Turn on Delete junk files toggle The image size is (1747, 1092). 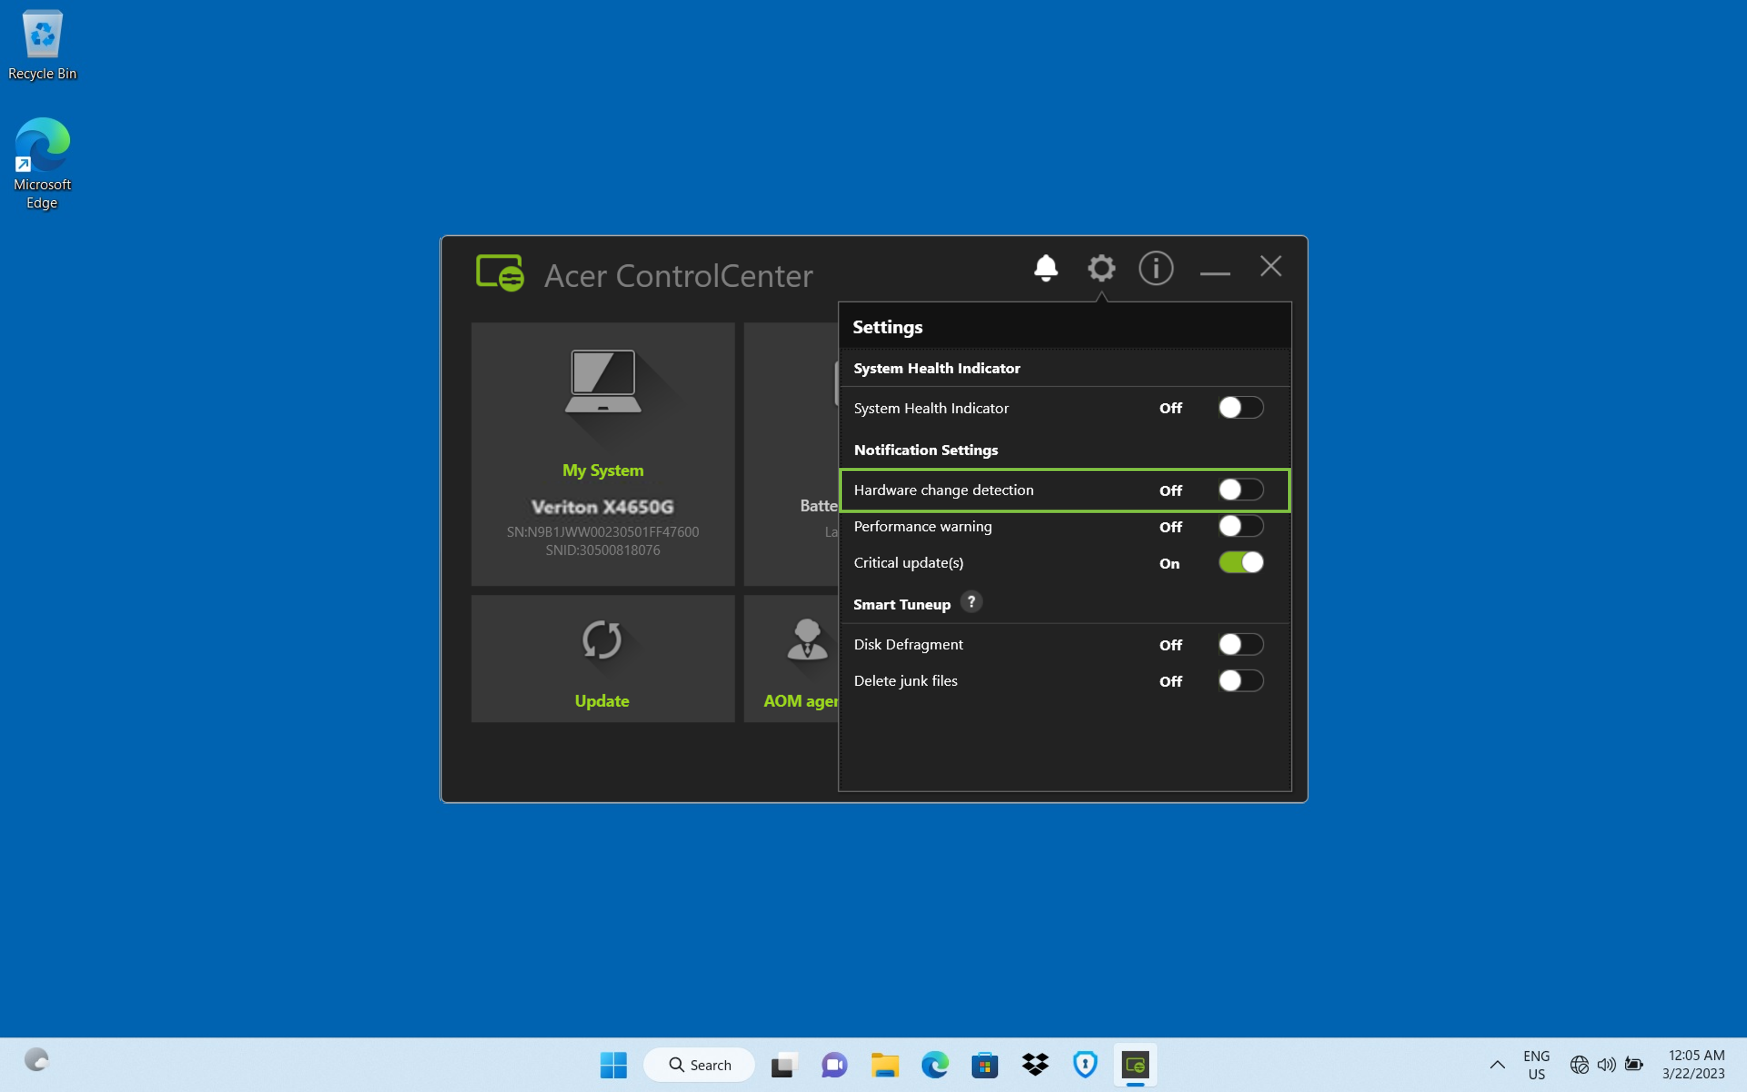[1240, 680]
